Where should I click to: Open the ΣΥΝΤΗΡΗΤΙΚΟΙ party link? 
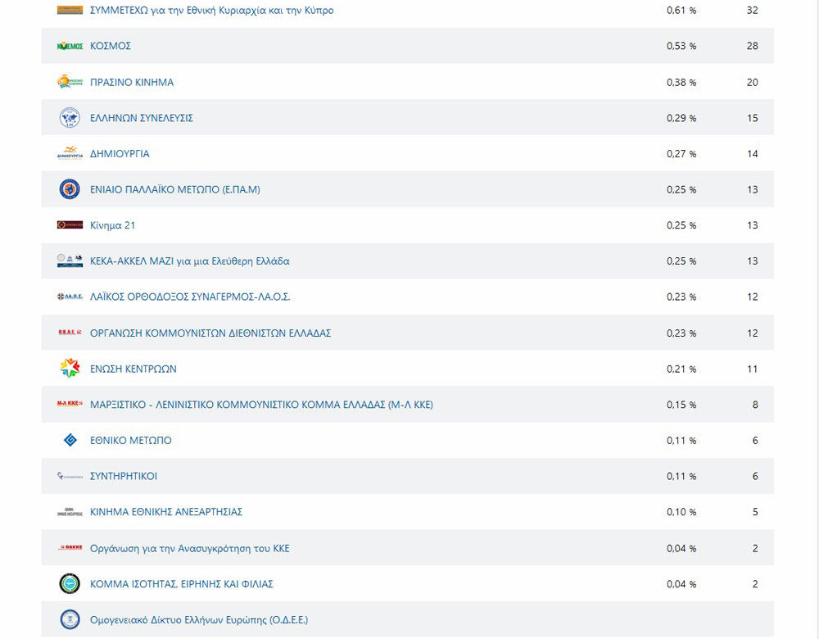(x=124, y=476)
